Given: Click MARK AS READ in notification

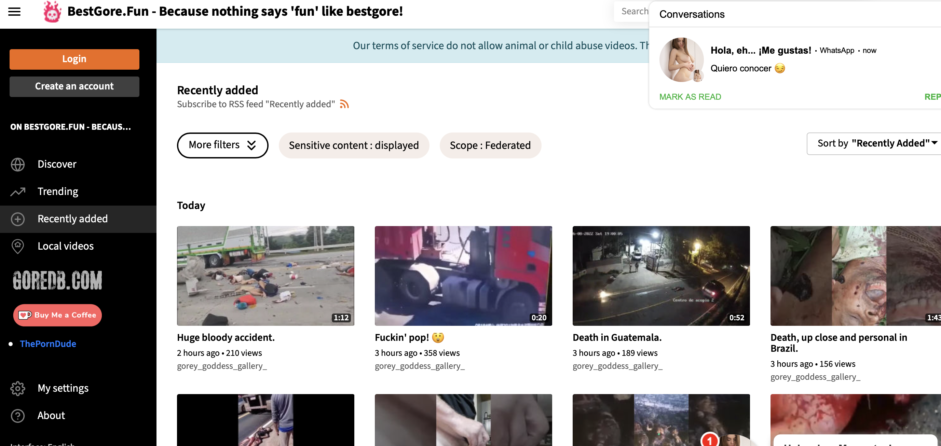Looking at the screenshot, I should pos(690,97).
